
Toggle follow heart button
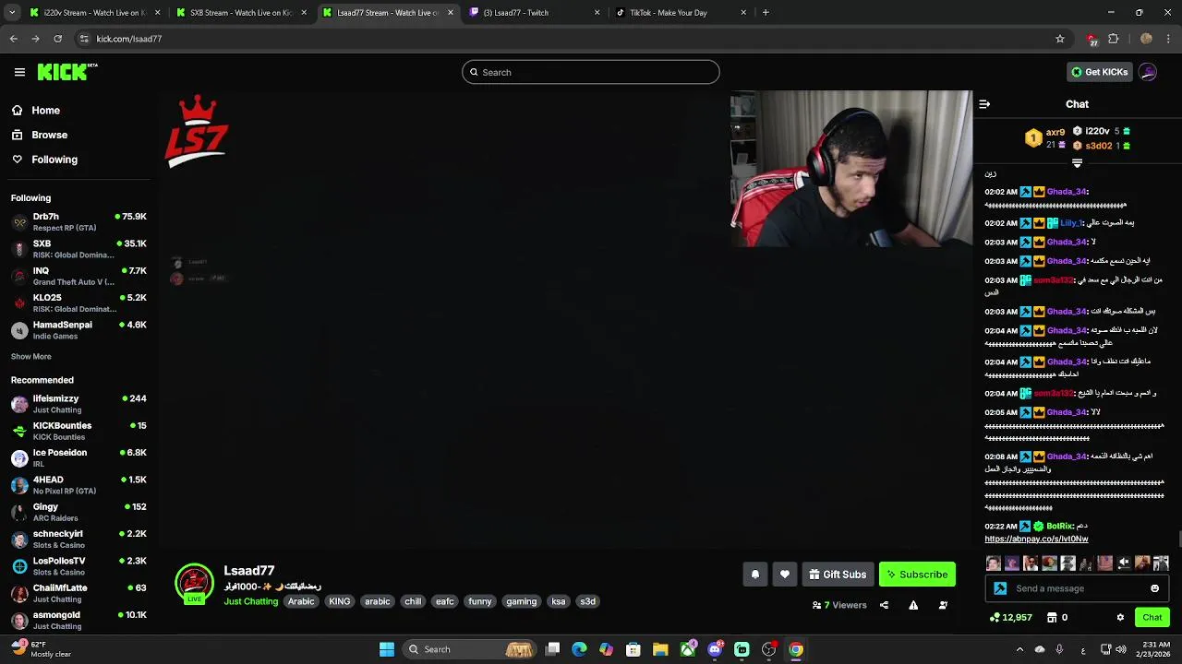click(784, 575)
